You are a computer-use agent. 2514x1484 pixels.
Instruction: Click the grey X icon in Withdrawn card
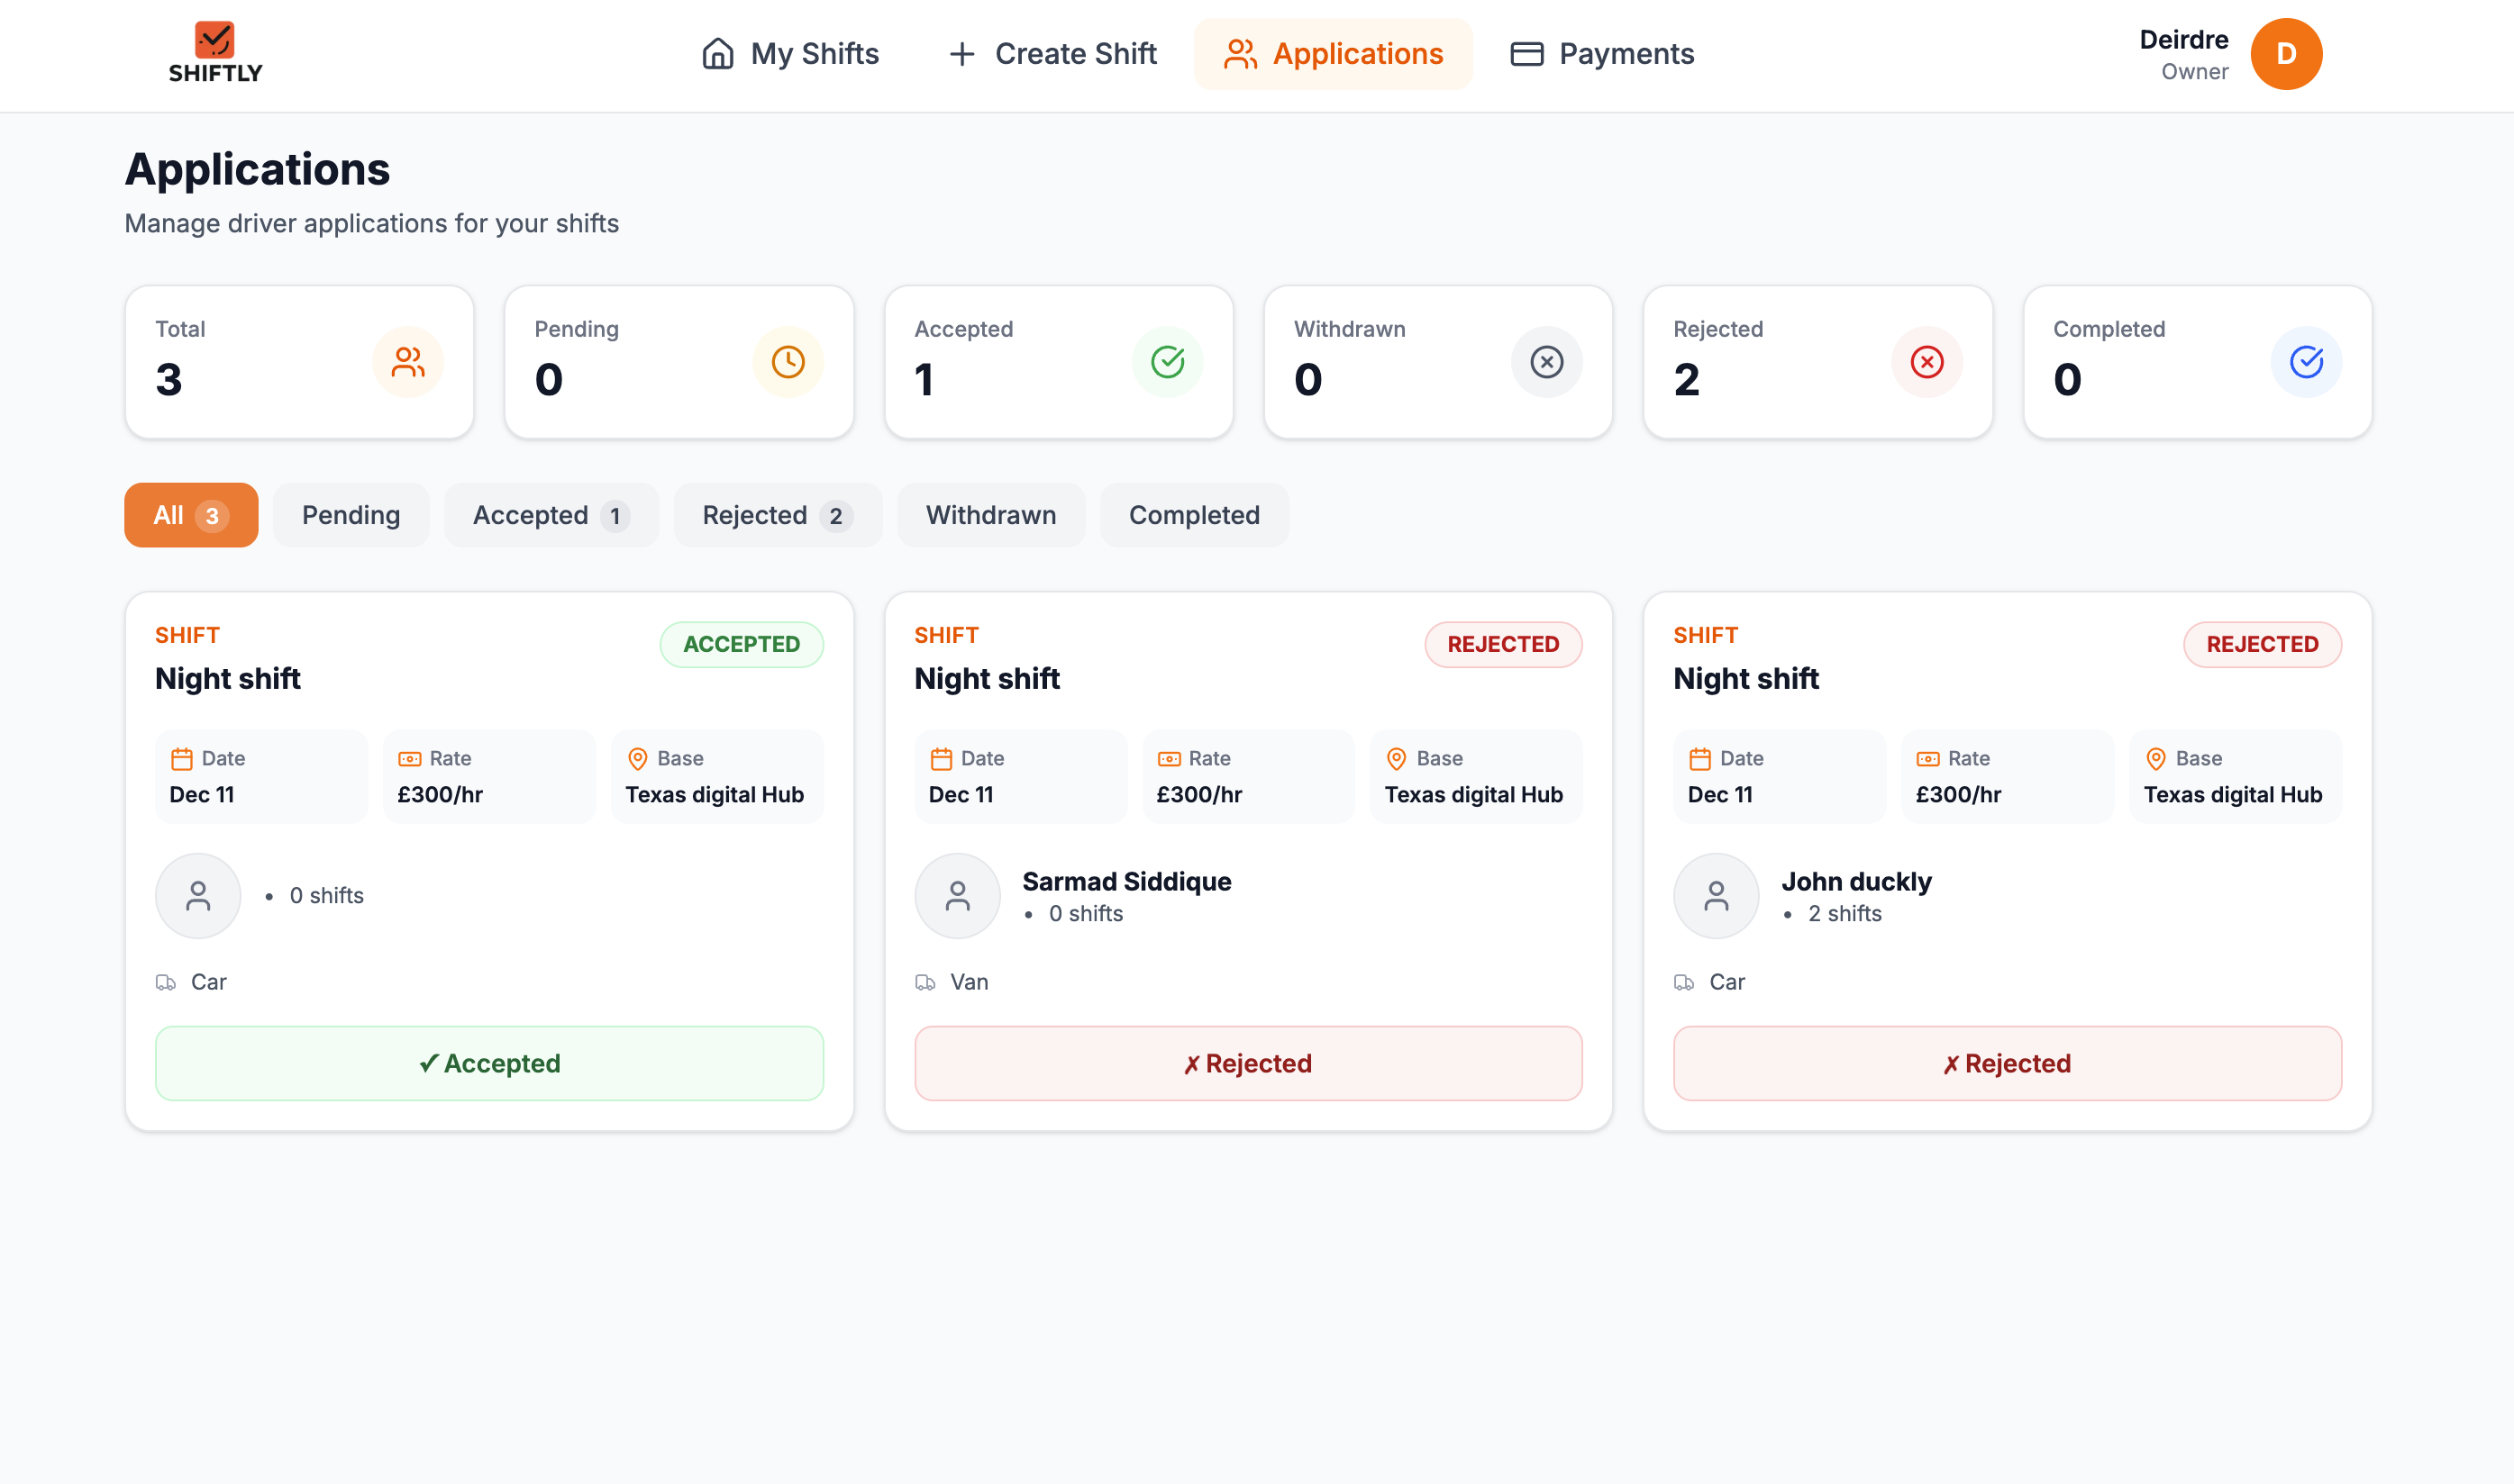(x=1546, y=362)
